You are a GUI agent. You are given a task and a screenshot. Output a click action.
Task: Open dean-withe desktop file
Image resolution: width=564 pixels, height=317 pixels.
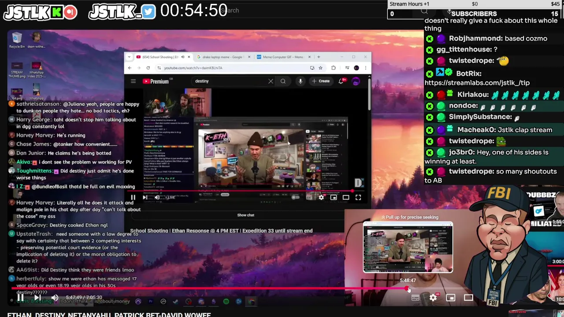coord(37,40)
